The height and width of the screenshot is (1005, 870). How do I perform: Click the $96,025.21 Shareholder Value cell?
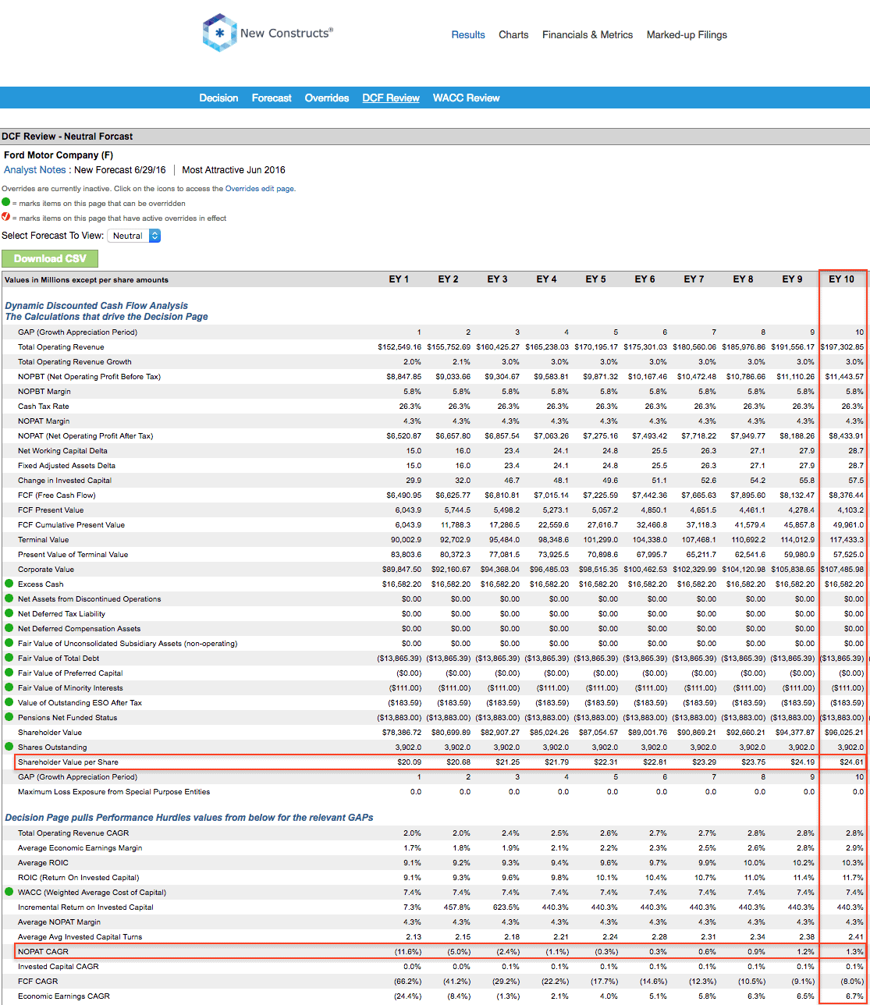coord(844,732)
